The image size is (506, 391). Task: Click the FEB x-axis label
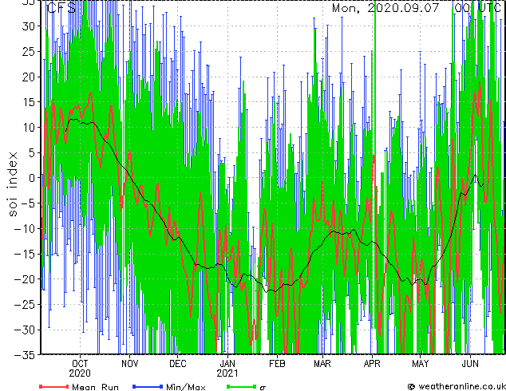click(x=277, y=364)
